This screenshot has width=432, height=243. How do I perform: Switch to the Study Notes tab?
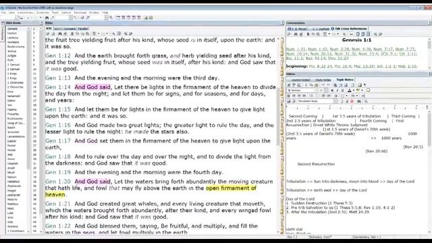(323, 80)
